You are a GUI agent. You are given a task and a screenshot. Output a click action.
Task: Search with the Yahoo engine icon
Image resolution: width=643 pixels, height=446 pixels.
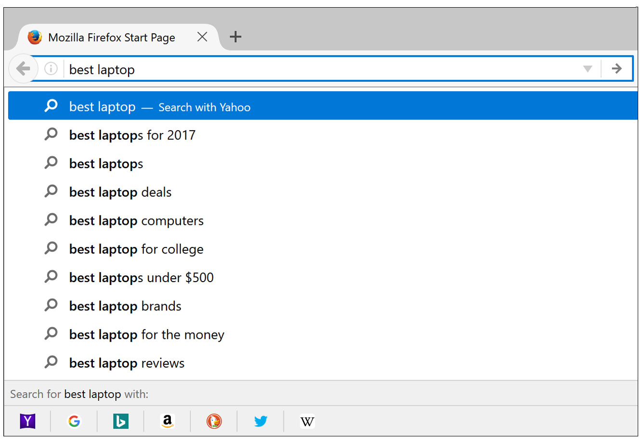tap(28, 421)
